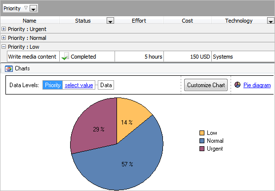This screenshot has height=191, width=275.
Task: Click the Customize Chart button
Action: pos(206,85)
